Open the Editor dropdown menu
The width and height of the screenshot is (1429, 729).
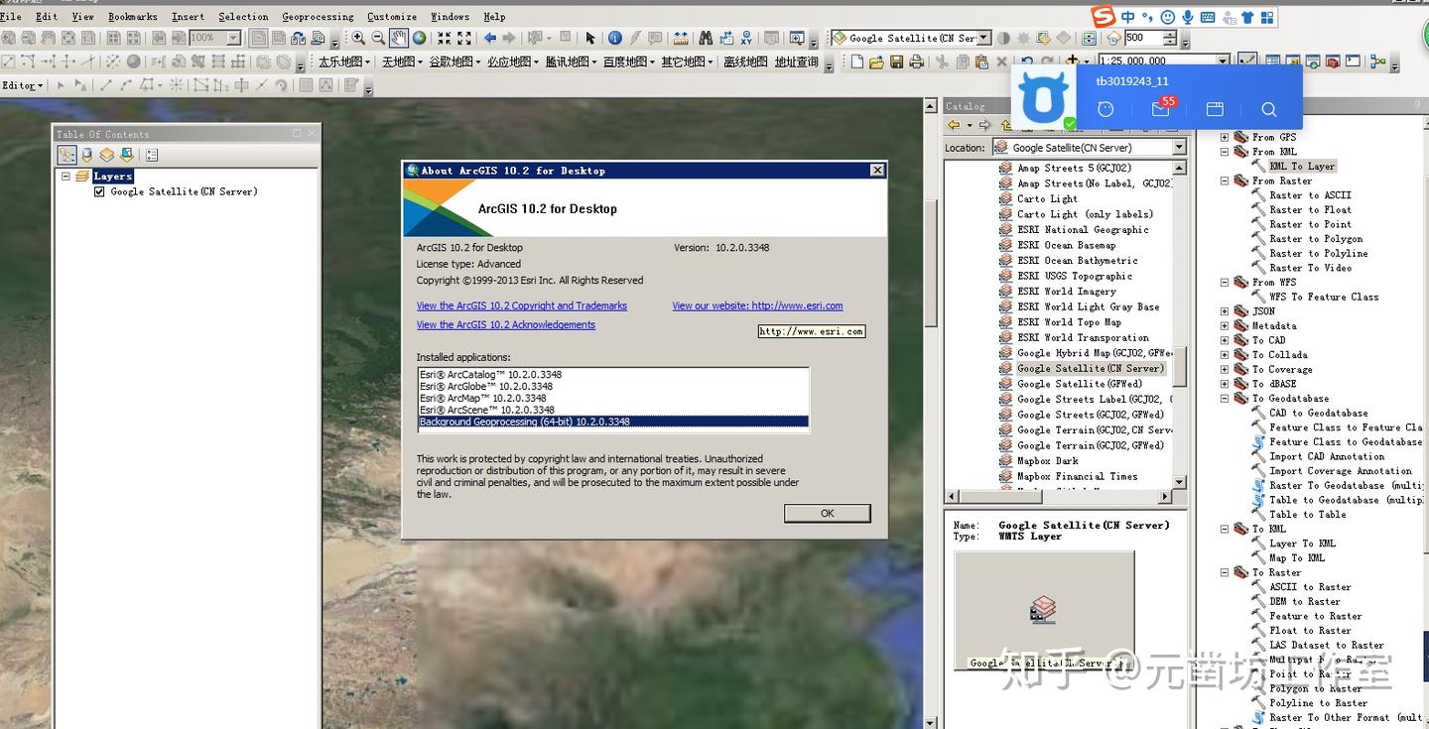(x=23, y=85)
